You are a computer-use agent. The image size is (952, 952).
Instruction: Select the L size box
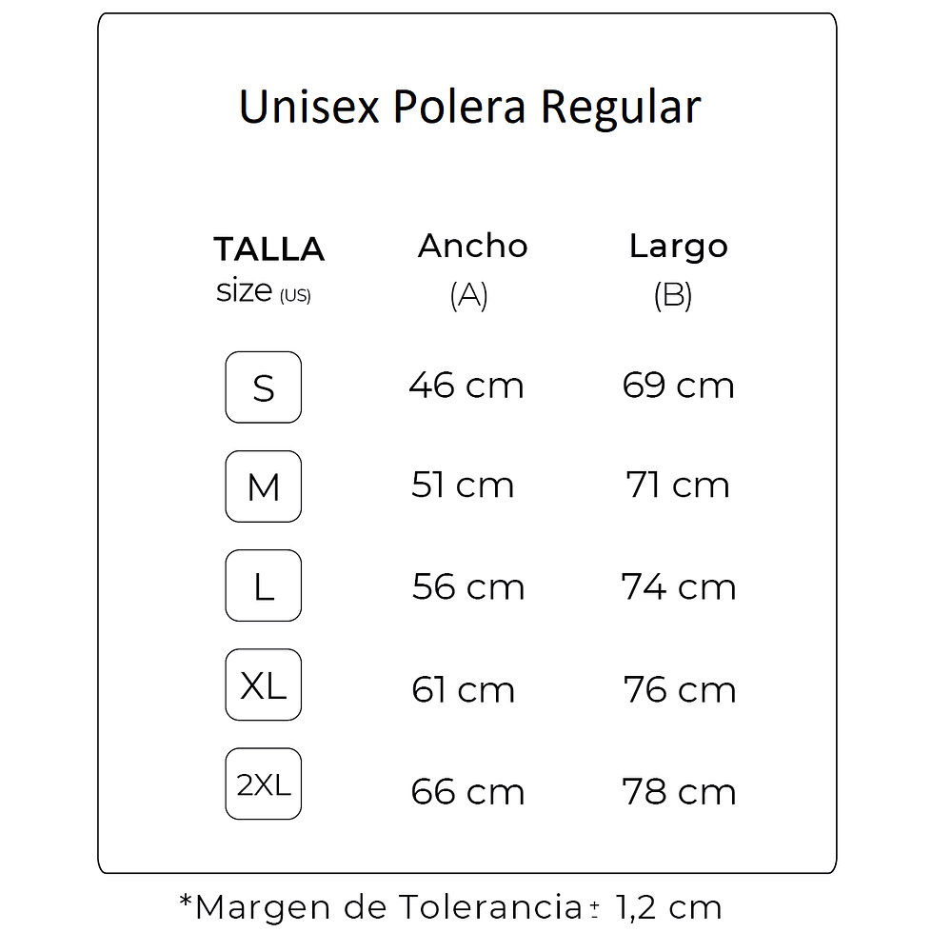pos(264,585)
